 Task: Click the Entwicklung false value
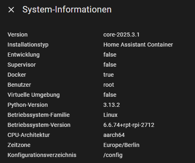click(110, 55)
